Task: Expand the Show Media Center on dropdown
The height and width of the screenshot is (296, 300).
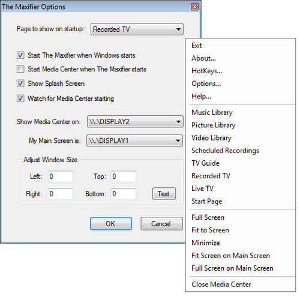Action: (135, 121)
